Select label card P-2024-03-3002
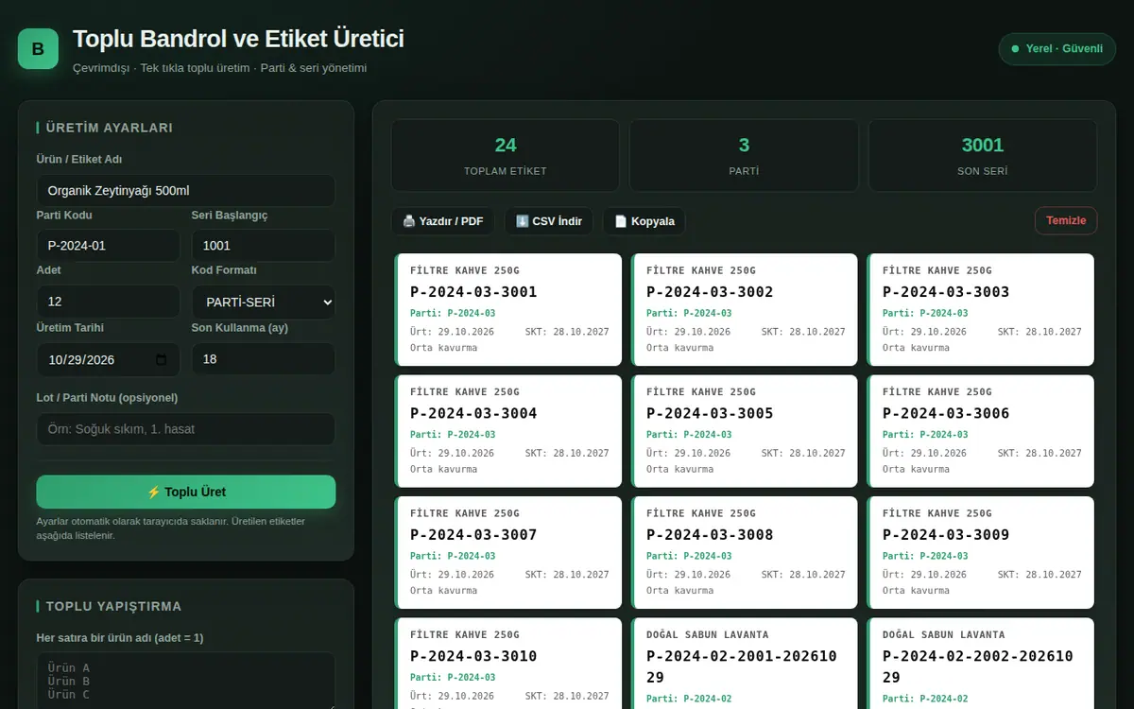1134x709 pixels. [745, 309]
